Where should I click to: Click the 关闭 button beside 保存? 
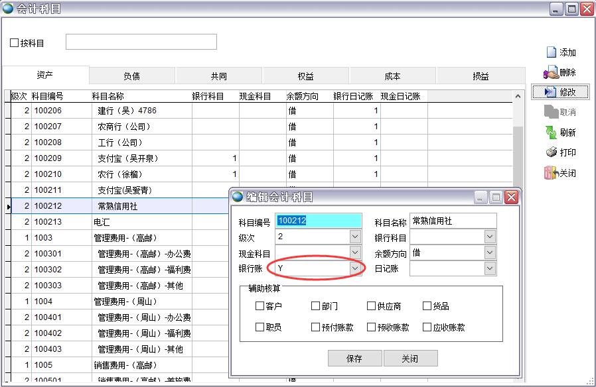coord(410,359)
